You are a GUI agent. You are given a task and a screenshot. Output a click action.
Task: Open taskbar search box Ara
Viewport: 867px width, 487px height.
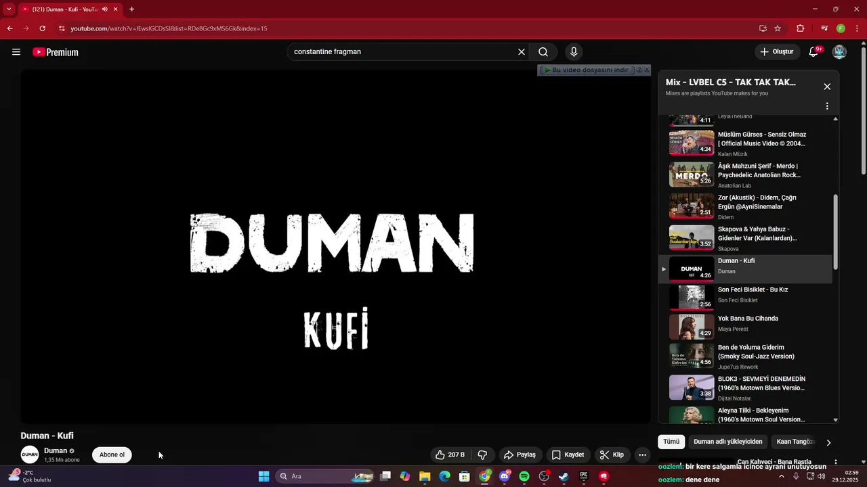point(325,476)
